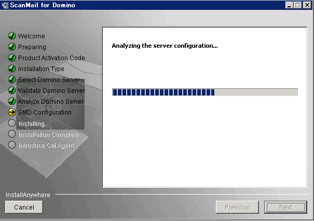The height and width of the screenshot is (221, 314).
Task: Click the Previous button
Action: pos(237,207)
